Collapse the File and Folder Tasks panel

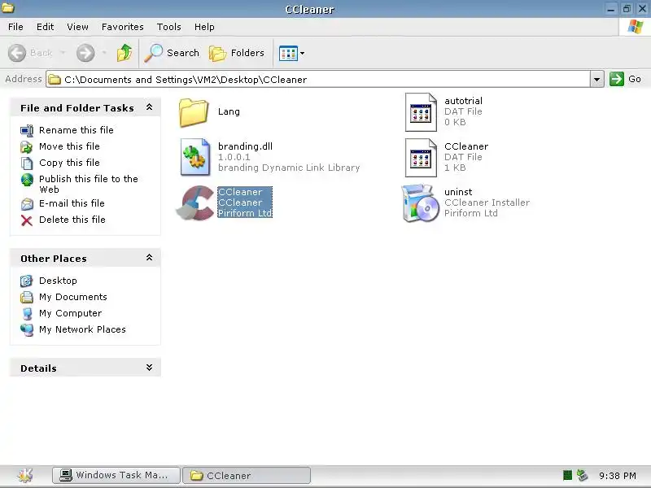(x=149, y=107)
